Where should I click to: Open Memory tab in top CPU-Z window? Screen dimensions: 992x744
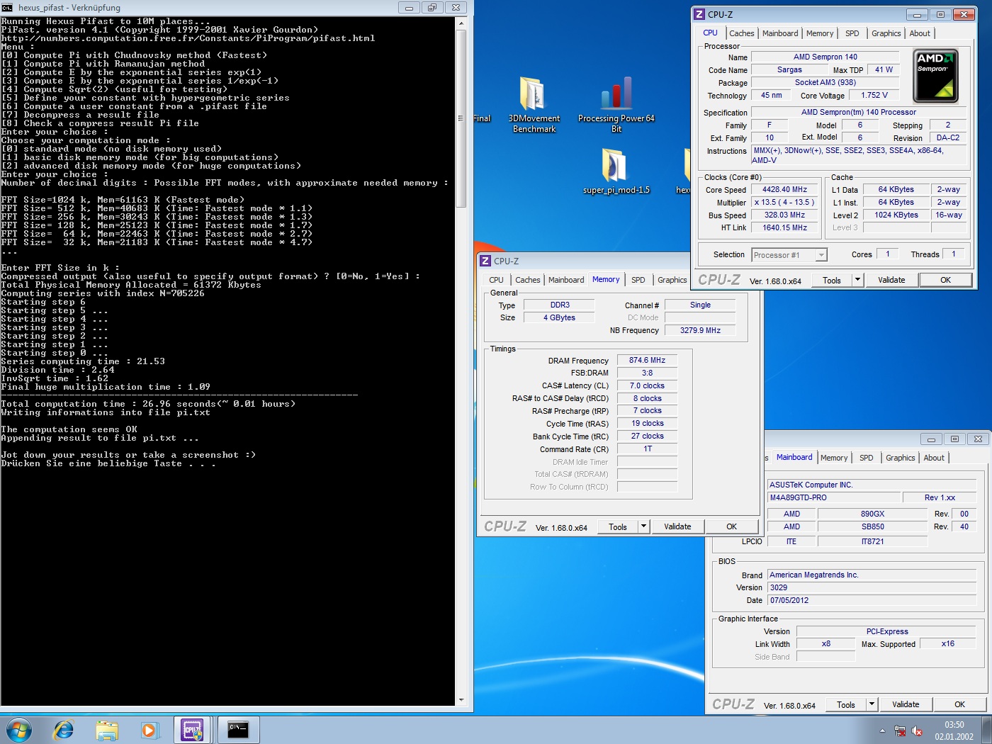820,33
